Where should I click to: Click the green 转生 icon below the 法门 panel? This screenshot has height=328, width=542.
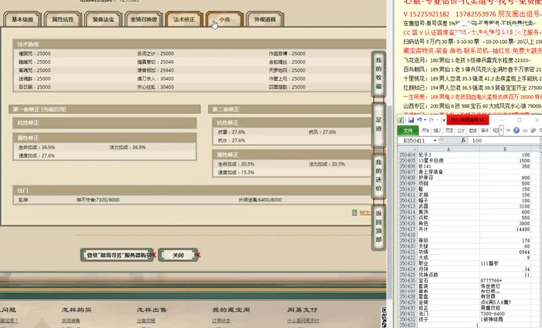[355, 212]
